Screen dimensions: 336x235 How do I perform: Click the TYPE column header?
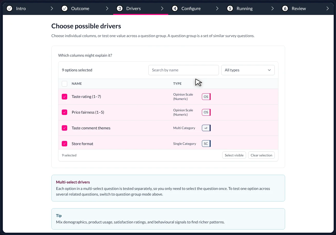click(x=177, y=84)
